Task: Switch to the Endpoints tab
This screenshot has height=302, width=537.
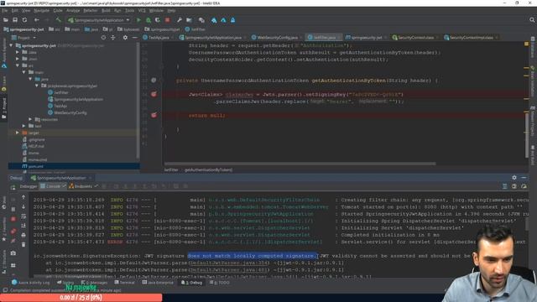Action: [83, 186]
